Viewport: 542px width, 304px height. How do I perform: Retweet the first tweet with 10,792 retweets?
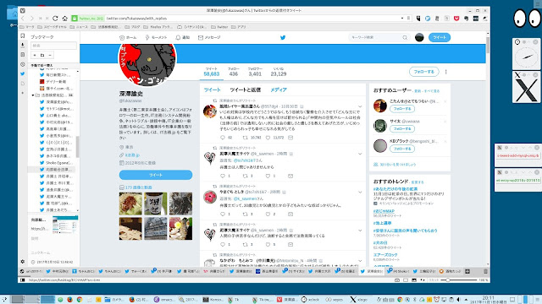tap(245, 138)
